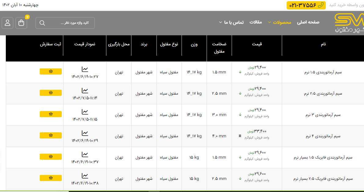Open price chart for سیم آرماتوربندی ۲/۵ نرم
This screenshot has height=192, width=364.
(85, 91)
